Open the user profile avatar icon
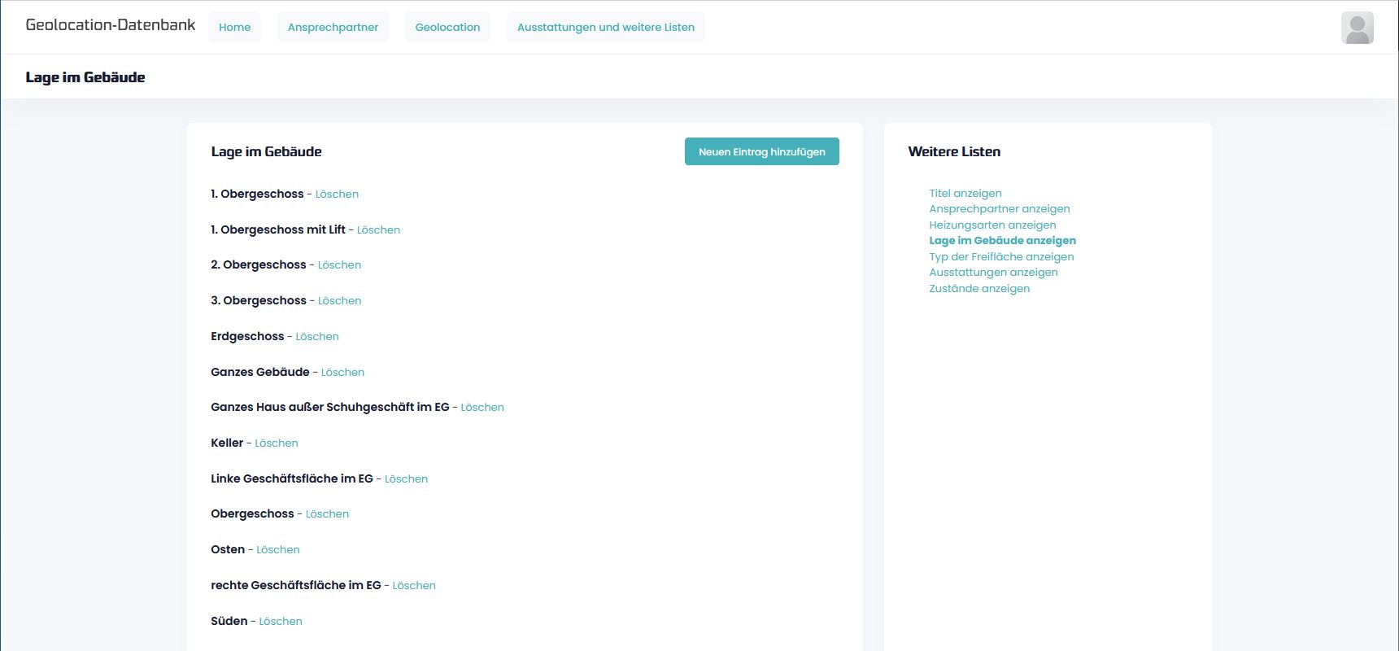 pos(1357,28)
